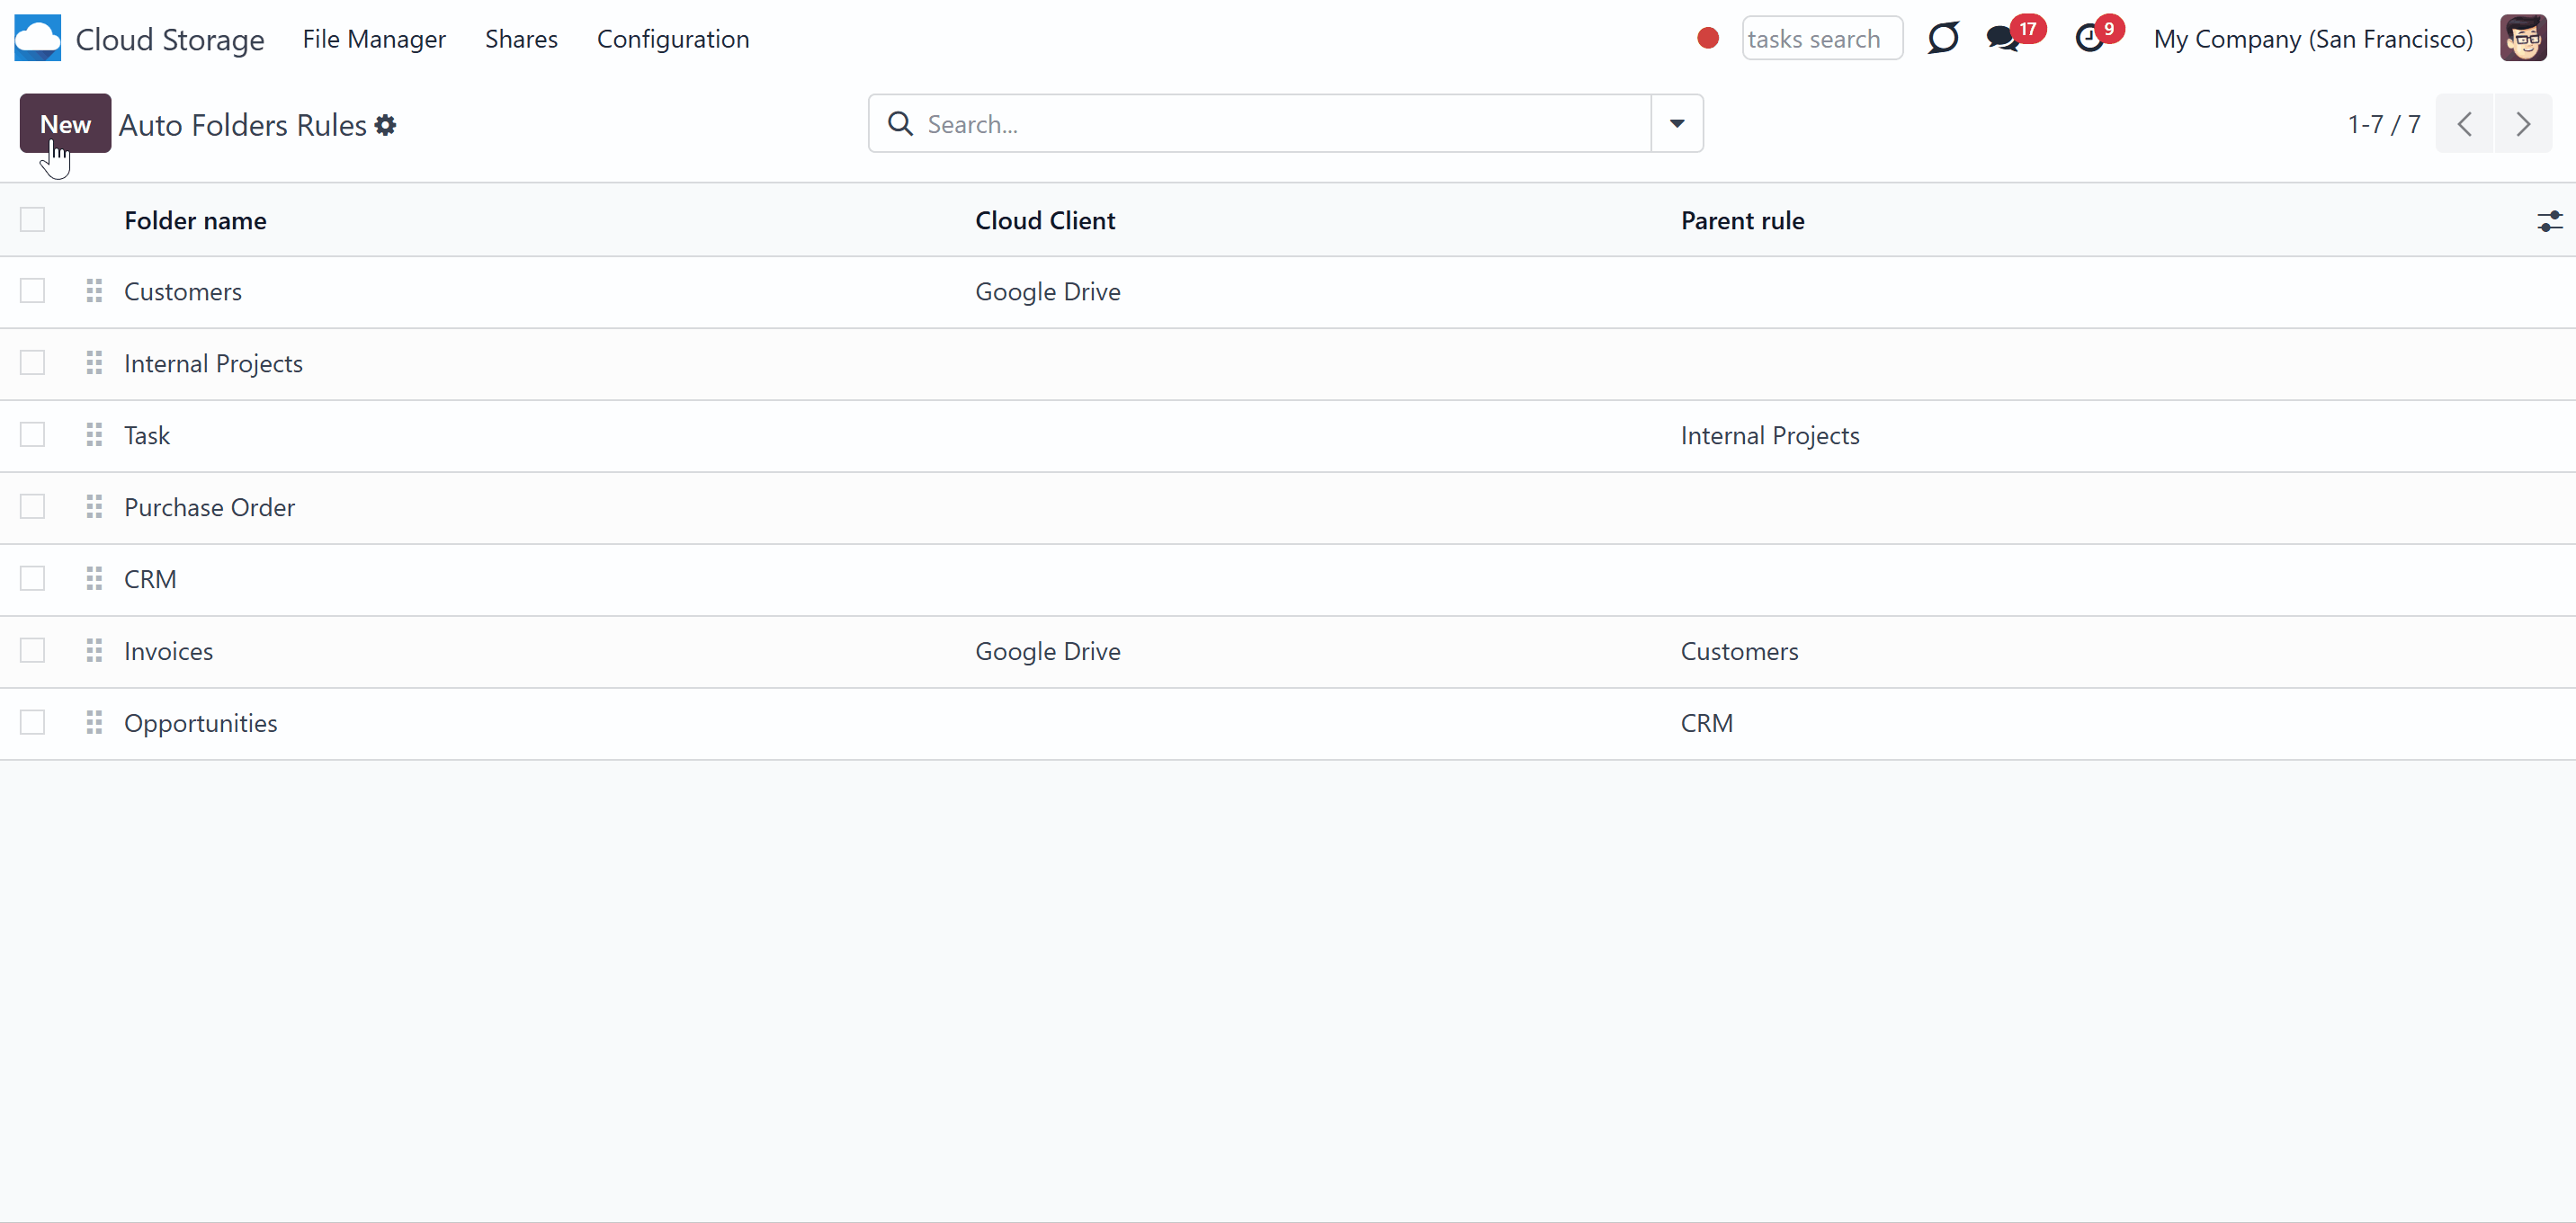The height and width of the screenshot is (1223, 2576).
Task: Open the Task folder rule
Action: [x=147, y=436]
